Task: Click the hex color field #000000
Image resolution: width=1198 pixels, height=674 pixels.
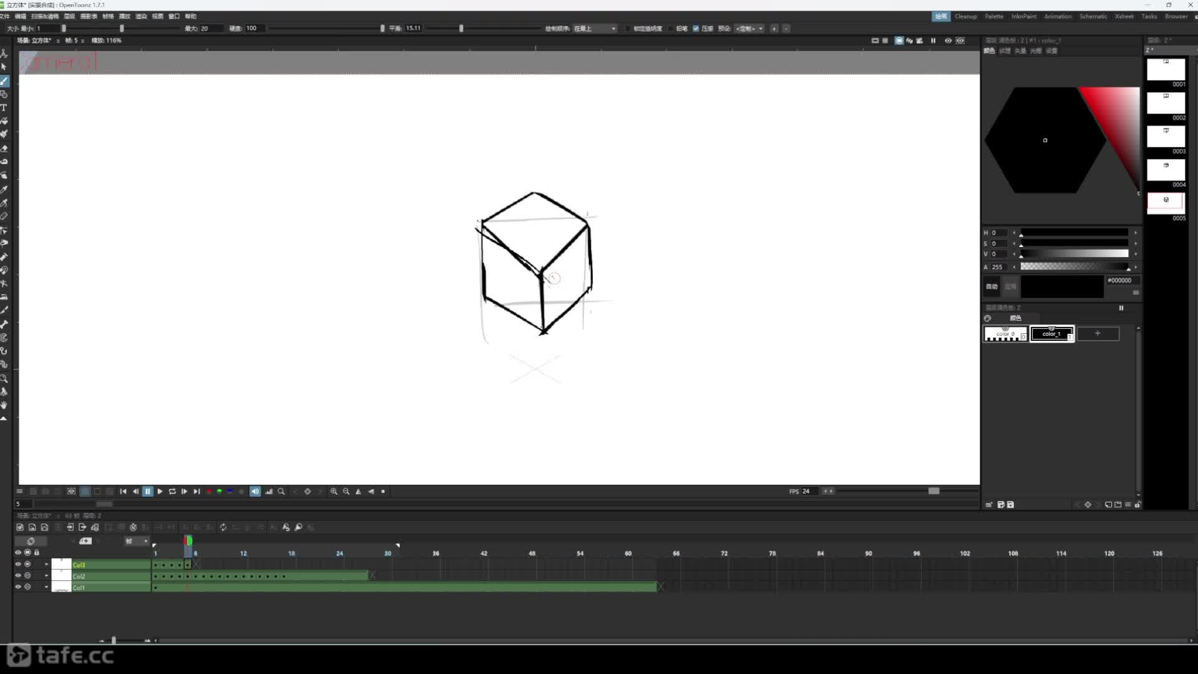Action: point(1123,281)
